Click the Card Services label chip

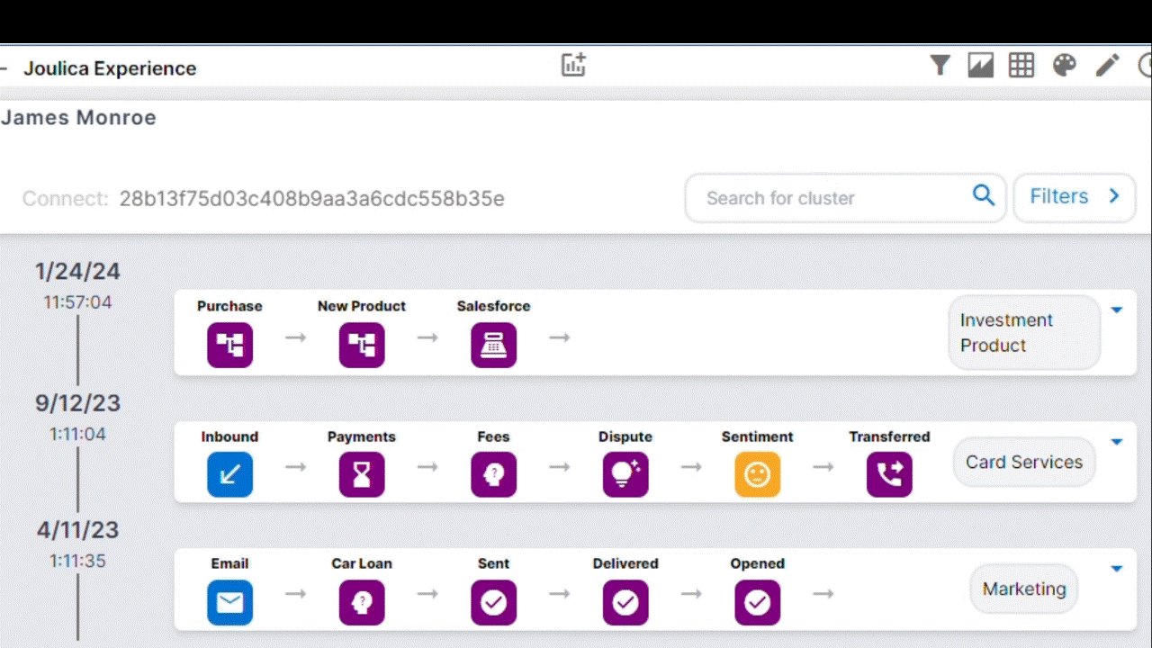point(1023,462)
